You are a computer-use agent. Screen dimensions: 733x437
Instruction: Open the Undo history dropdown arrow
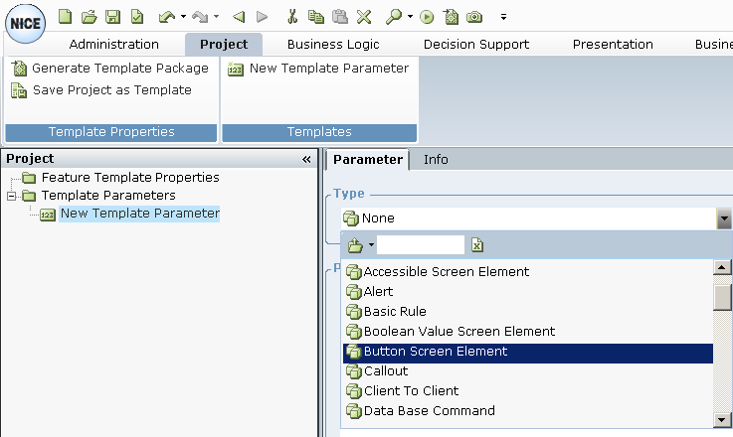(183, 17)
